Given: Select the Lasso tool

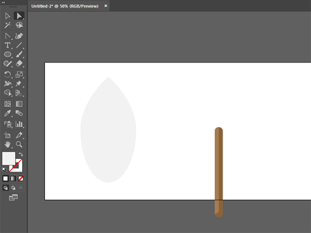Looking at the screenshot, I should (x=19, y=25).
